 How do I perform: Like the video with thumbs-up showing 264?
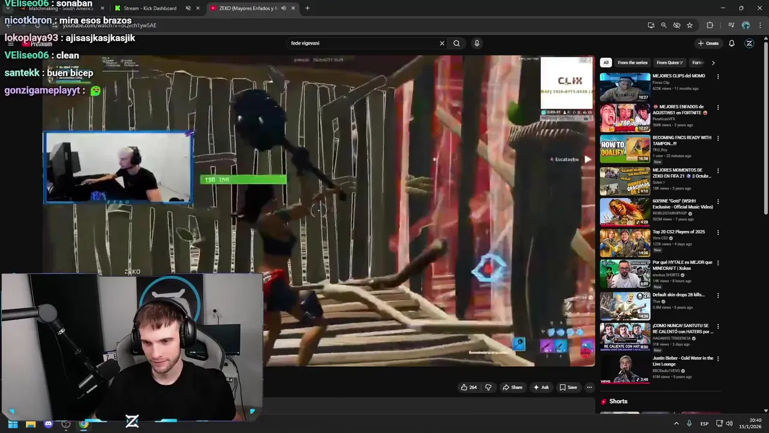click(469, 387)
